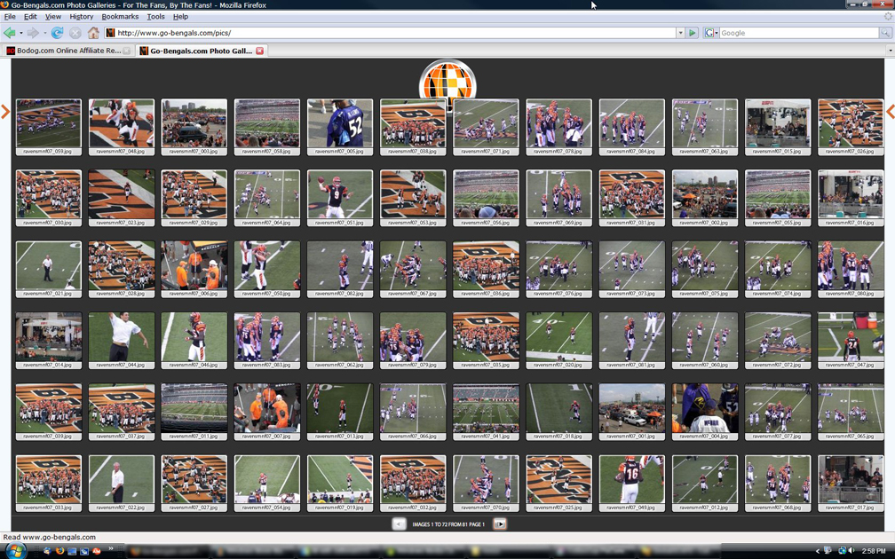Open the Bookmarks menu
This screenshot has width=895, height=559.
coord(120,17)
